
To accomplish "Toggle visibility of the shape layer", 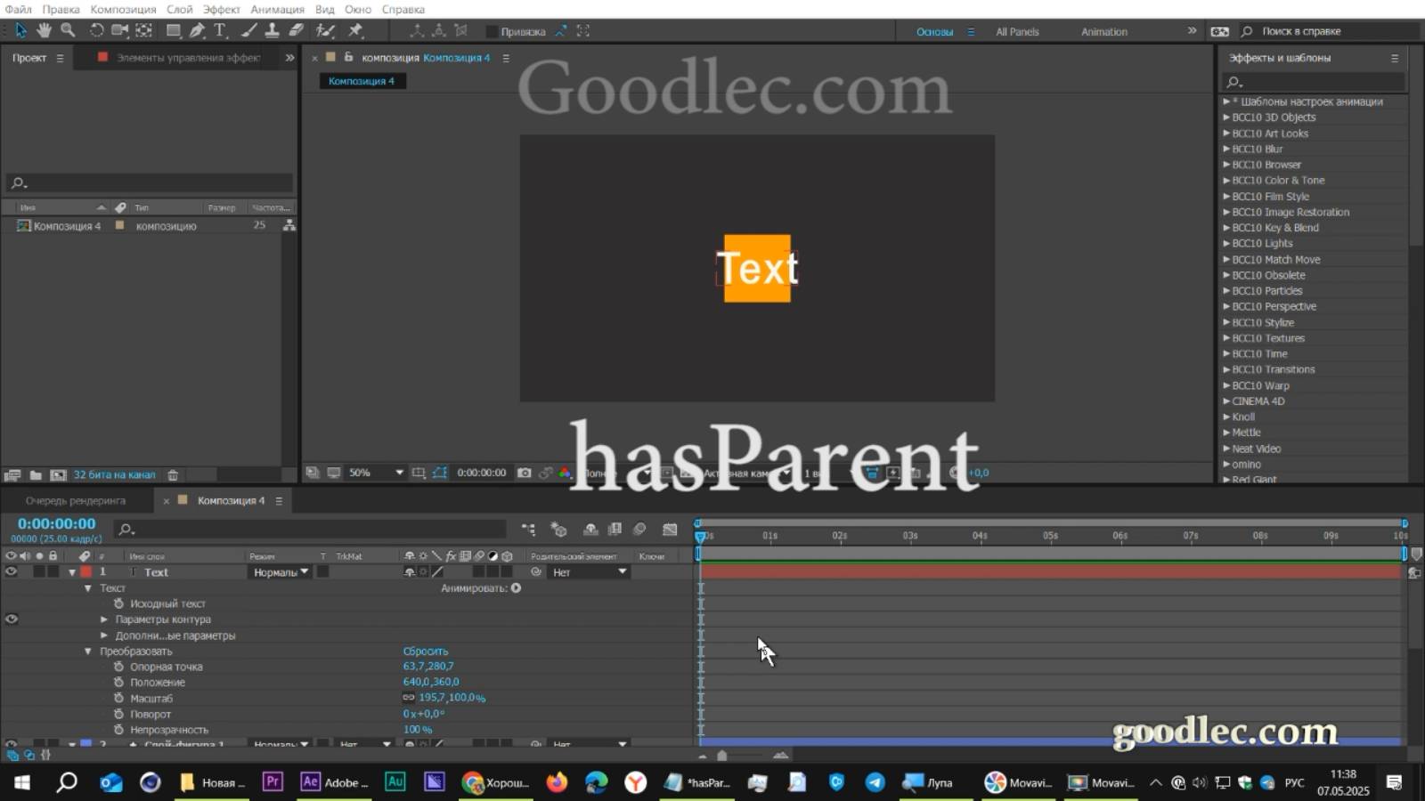I will click(11, 744).
